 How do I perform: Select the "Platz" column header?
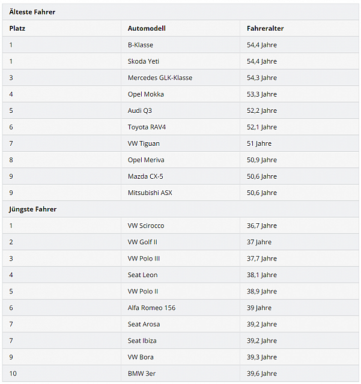17,28
